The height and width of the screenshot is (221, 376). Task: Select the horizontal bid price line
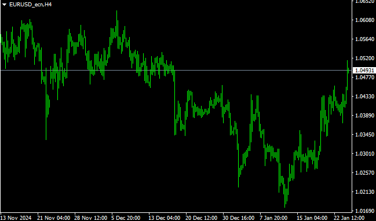coord(176,70)
